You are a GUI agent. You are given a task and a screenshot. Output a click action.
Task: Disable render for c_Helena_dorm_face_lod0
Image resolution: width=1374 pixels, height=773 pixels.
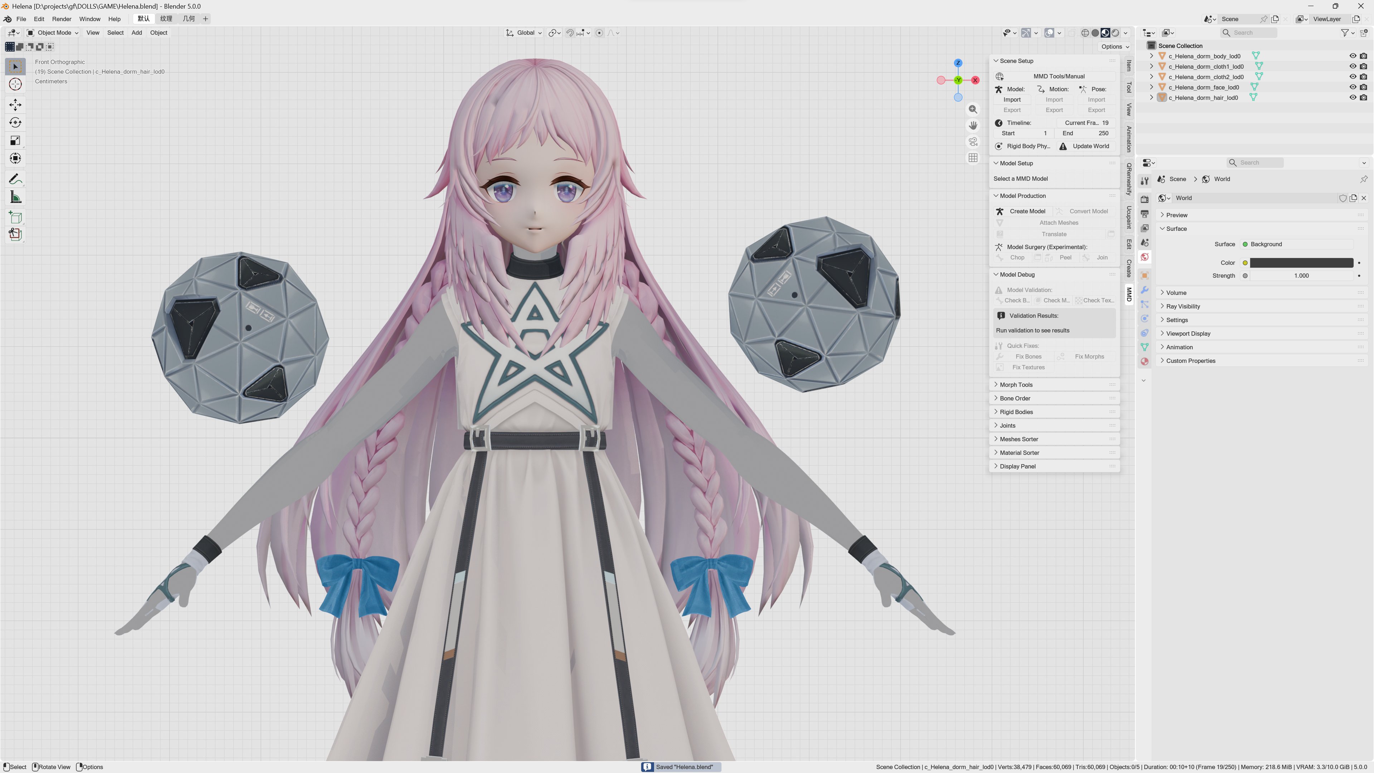[1363, 87]
